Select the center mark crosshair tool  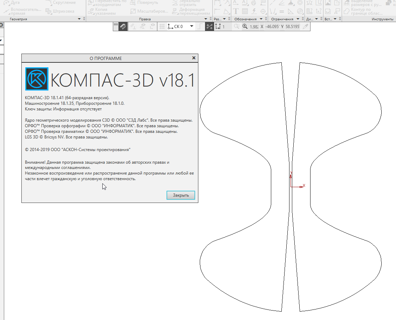click(x=263, y=11)
